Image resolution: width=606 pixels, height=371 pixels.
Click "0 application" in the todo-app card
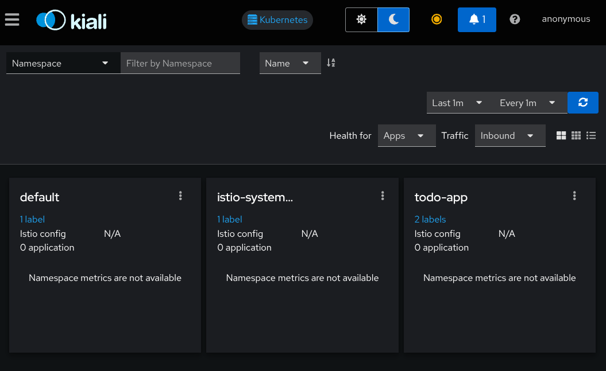[x=441, y=248]
